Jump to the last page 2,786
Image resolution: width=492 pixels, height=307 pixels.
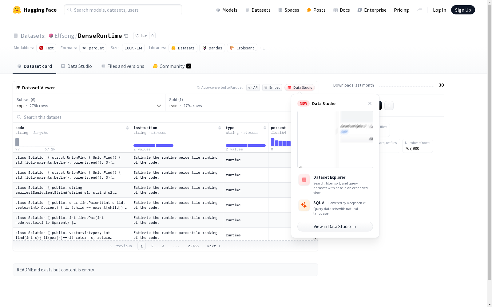click(193, 246)
